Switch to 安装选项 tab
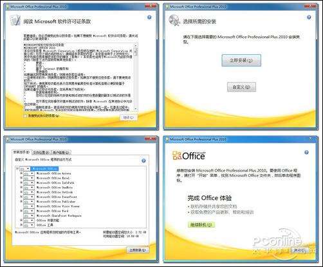 21,152
